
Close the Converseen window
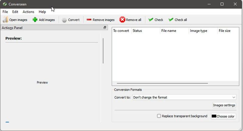click(235, 4)
